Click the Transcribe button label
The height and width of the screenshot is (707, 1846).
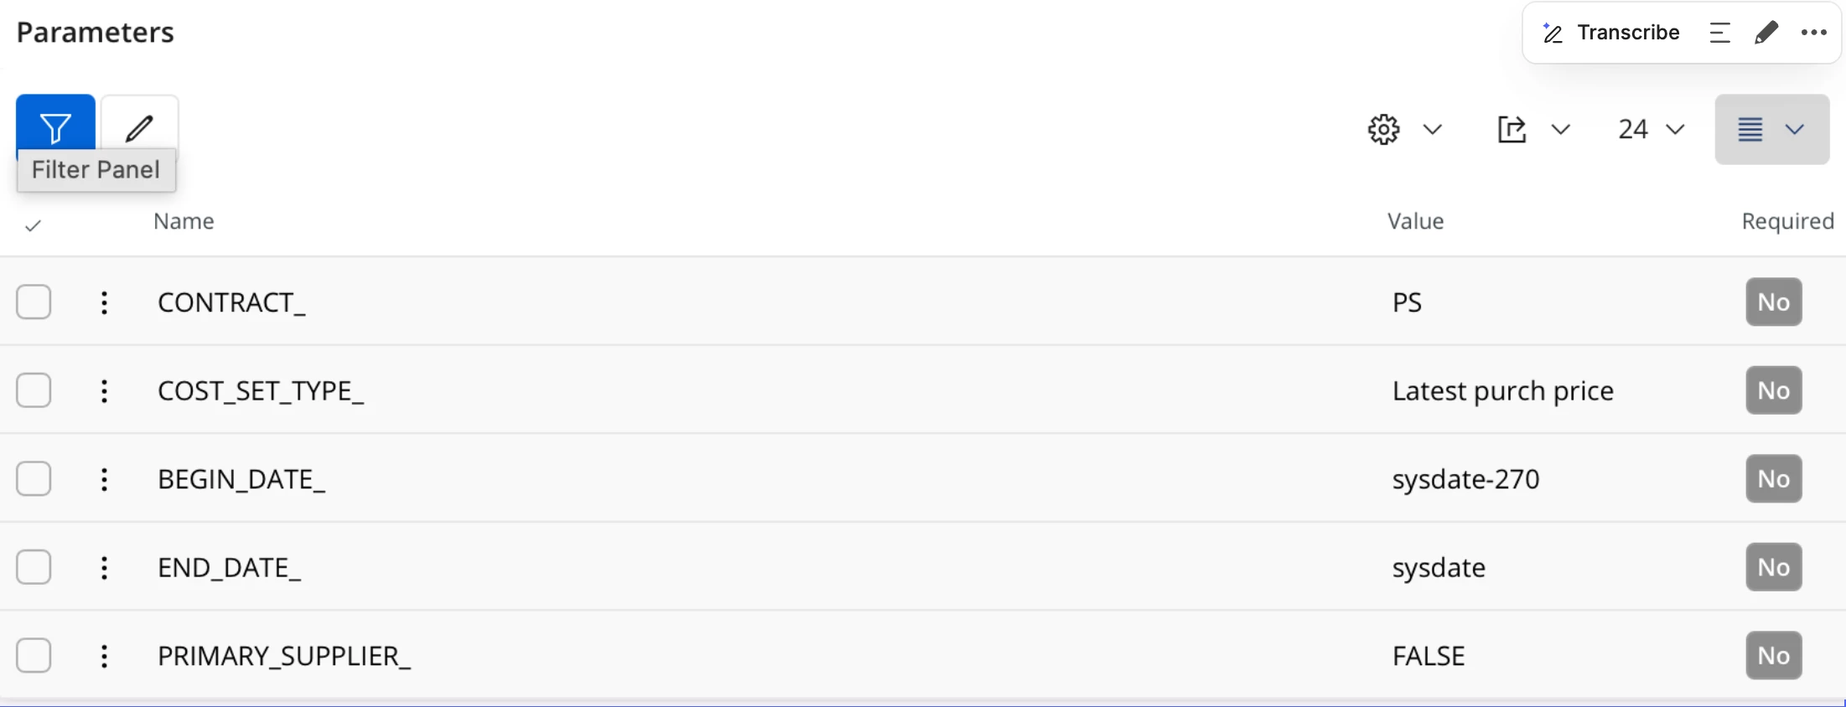[x=1628, y=33]
